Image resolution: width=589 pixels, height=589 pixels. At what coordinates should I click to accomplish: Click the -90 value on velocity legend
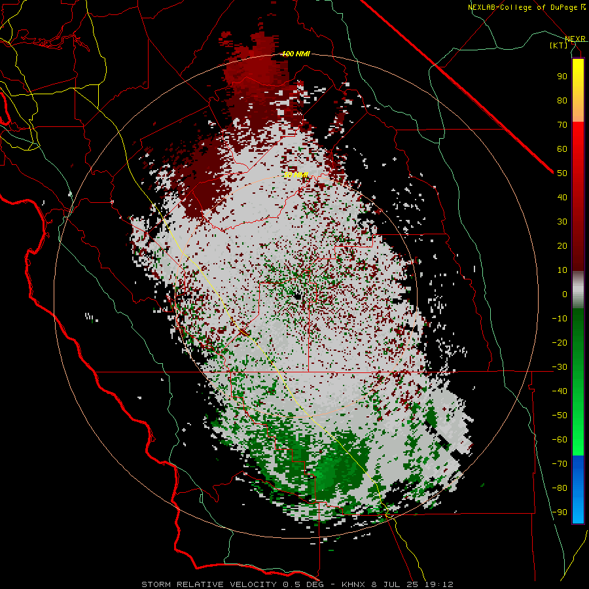[x=560, y=512]
